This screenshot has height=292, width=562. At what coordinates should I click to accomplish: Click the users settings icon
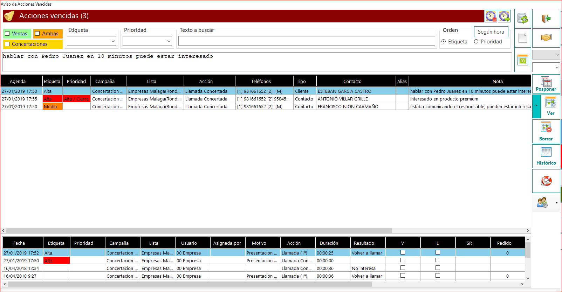[542, 202]
